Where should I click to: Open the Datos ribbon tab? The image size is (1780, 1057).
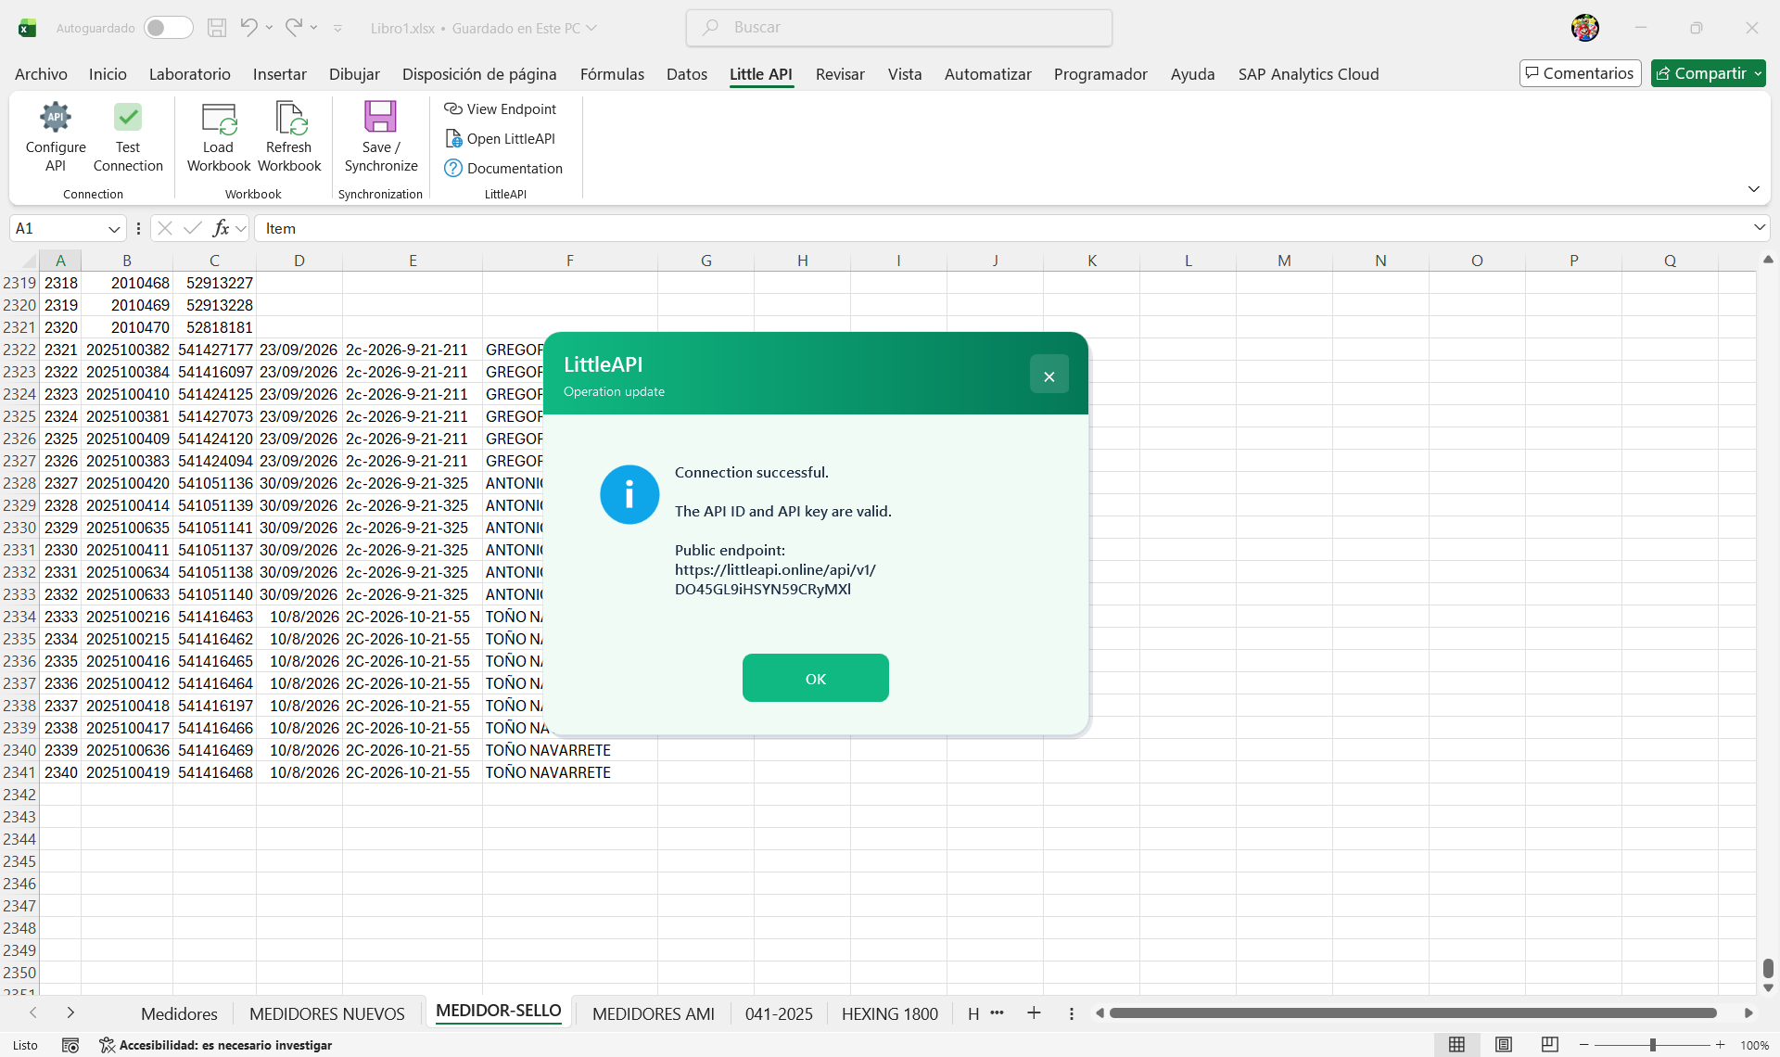coord(687,74)
